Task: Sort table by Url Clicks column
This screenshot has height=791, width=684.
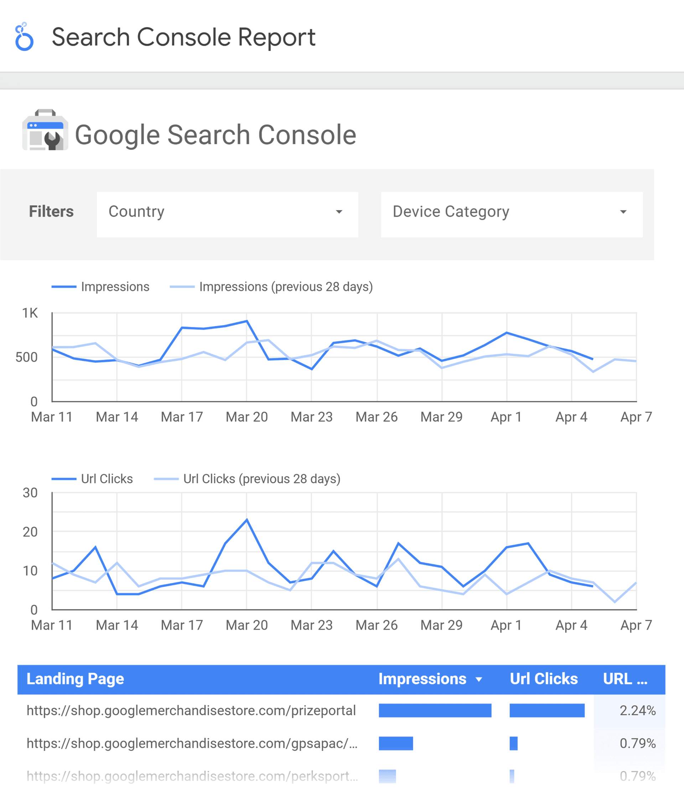Action: [x=544, y=679]
